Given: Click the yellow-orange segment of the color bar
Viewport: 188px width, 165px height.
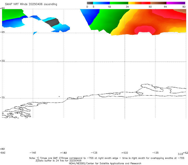Looking at the screenshot, I should point(135,3).
